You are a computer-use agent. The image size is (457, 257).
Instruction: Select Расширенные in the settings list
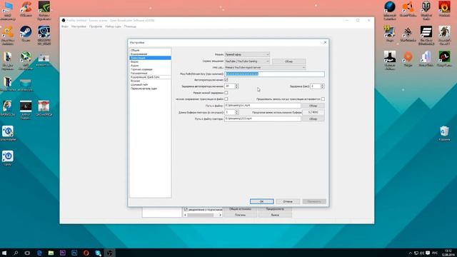(150, 73)
